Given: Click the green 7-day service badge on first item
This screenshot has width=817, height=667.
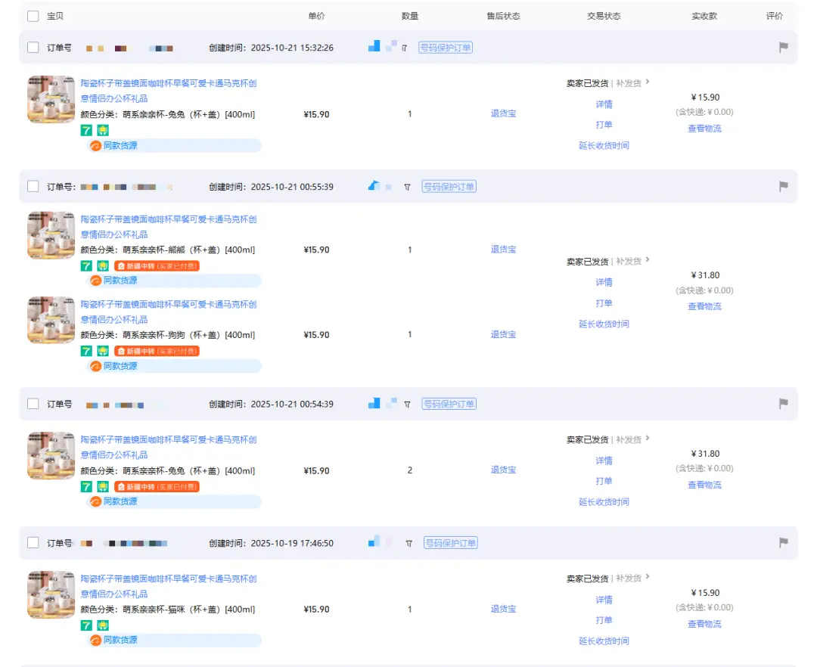Looking at the screenshot, I should (85, 129).
